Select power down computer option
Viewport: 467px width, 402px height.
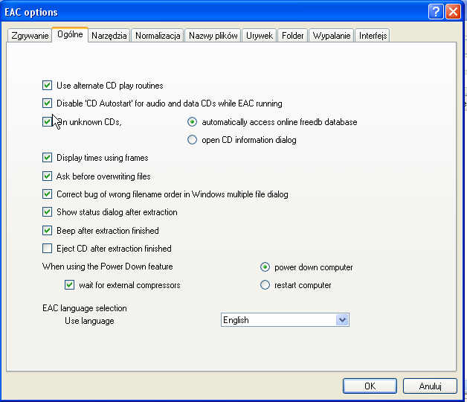265,267
